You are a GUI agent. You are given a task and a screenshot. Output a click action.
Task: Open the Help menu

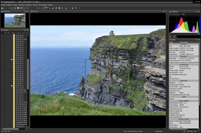[50, 5]
